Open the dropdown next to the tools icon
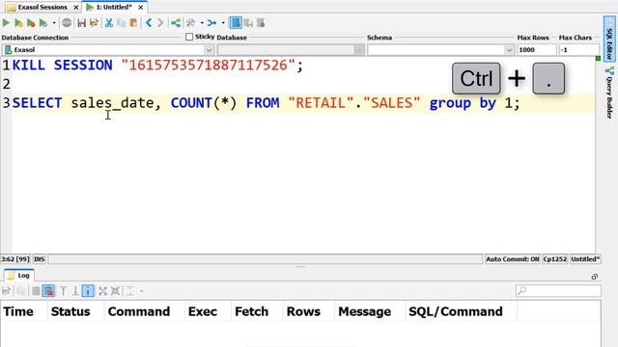This screenshot has width=618, height=347. pyautogui.click(x=202, y=23)
